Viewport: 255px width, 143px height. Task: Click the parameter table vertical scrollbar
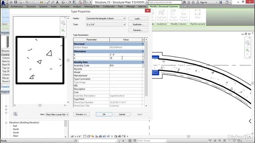point(146,69)
